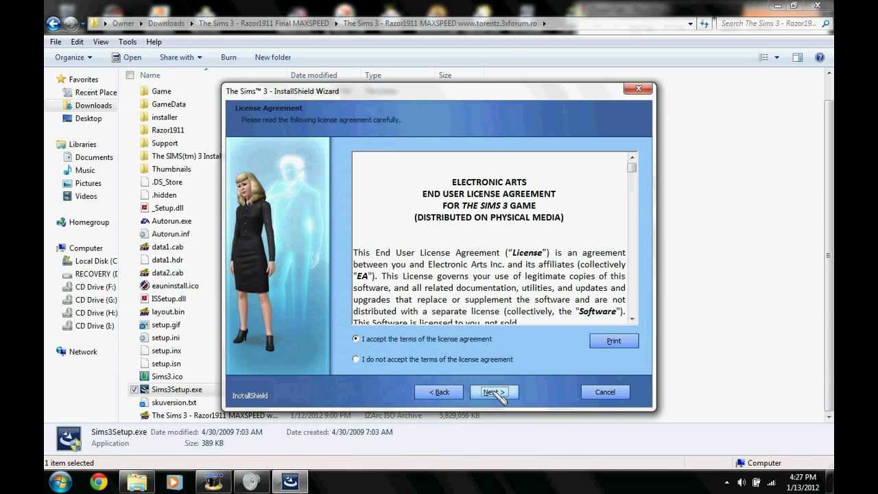Select the Autorun.exe EA file
Image resolution: width=878 pixels, height=494 pixels.
click(x=165, y=221)
